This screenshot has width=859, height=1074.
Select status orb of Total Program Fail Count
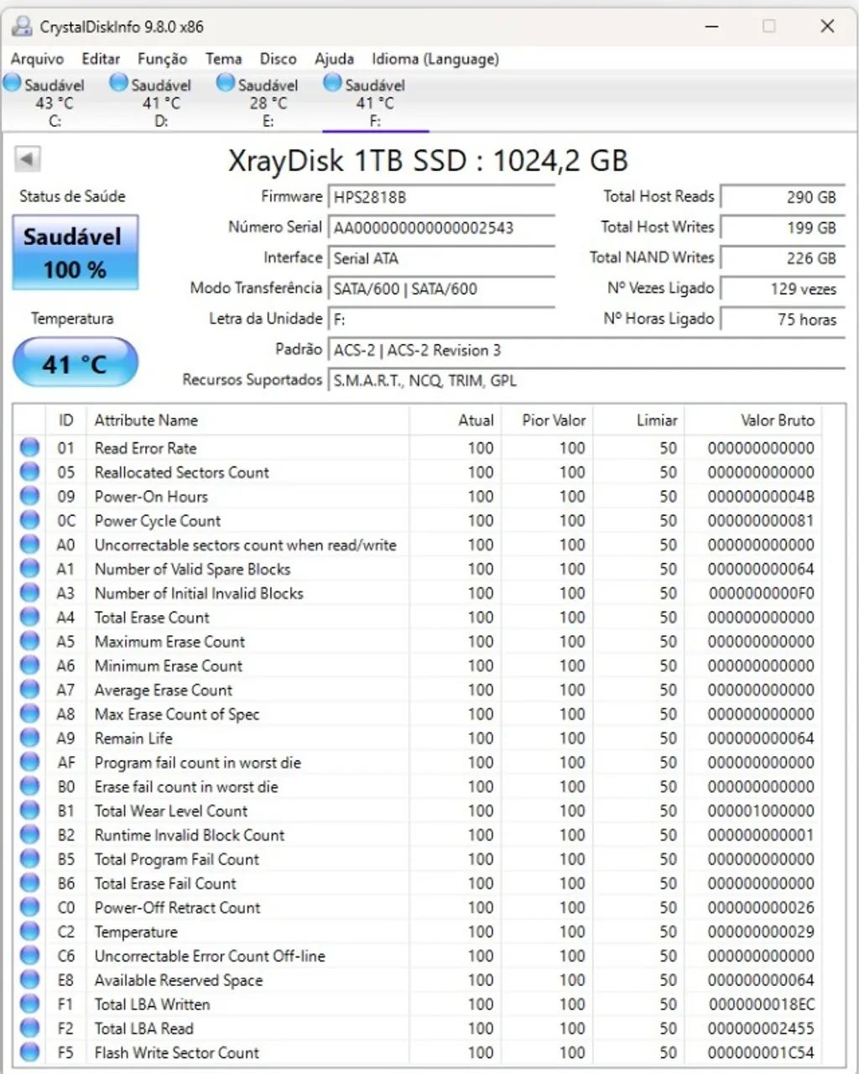(30, 859)
